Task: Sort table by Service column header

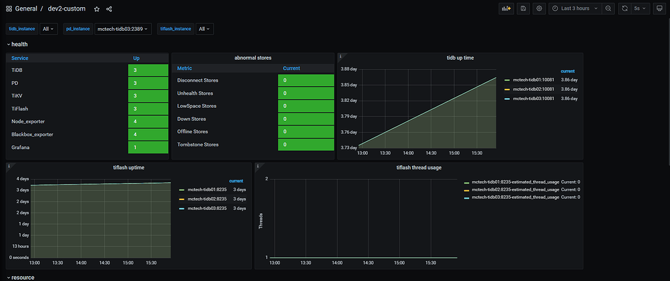Action: pyautogui.click(x=20, y=58)
